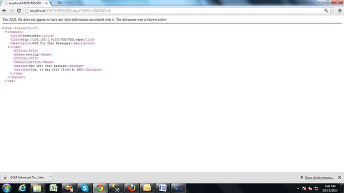The height and width of the screenshot is (193, 344).
Task: Click the closing /item tag
Action: coord(16,73)
